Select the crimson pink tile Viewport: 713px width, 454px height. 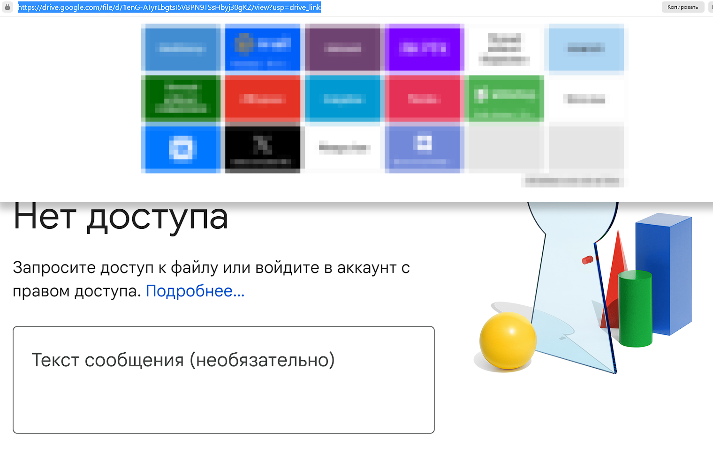[424, 98]
